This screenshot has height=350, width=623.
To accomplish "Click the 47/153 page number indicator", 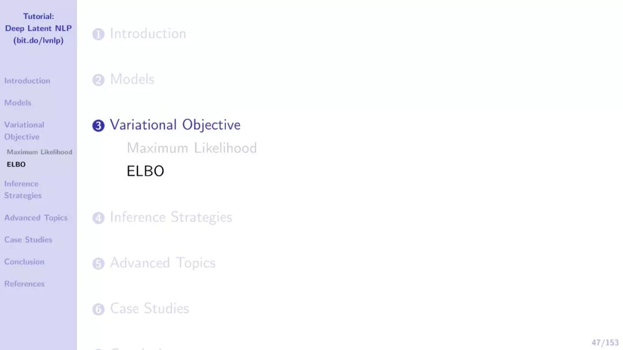I will click(605, 343).
